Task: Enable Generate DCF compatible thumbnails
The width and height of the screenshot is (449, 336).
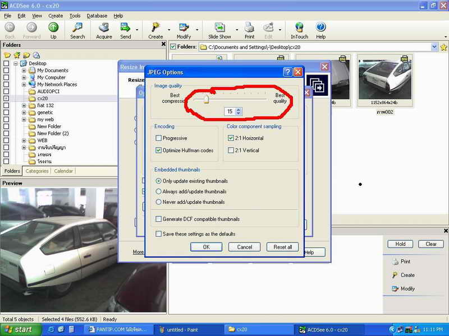Action: pyautogui.click(x=158, y=219)
